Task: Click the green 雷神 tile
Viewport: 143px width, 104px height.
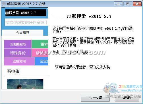Action: [40, 44]
